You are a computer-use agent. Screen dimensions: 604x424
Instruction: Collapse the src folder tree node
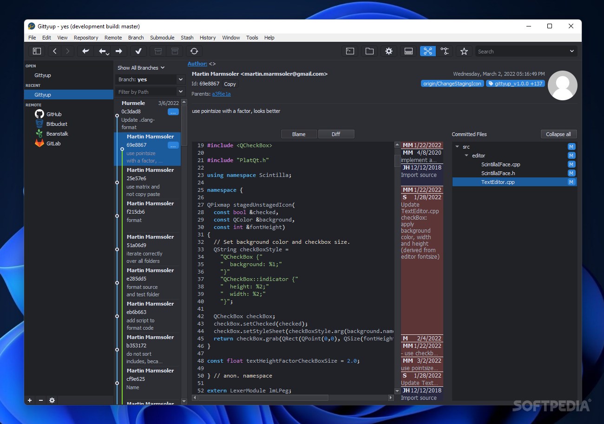pyautogui.click(x=457, y=147)
